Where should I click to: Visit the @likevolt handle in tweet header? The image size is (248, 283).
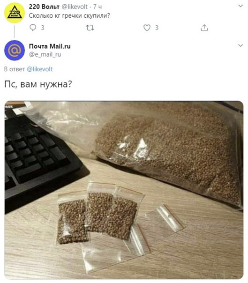click(x=75, y=7)
